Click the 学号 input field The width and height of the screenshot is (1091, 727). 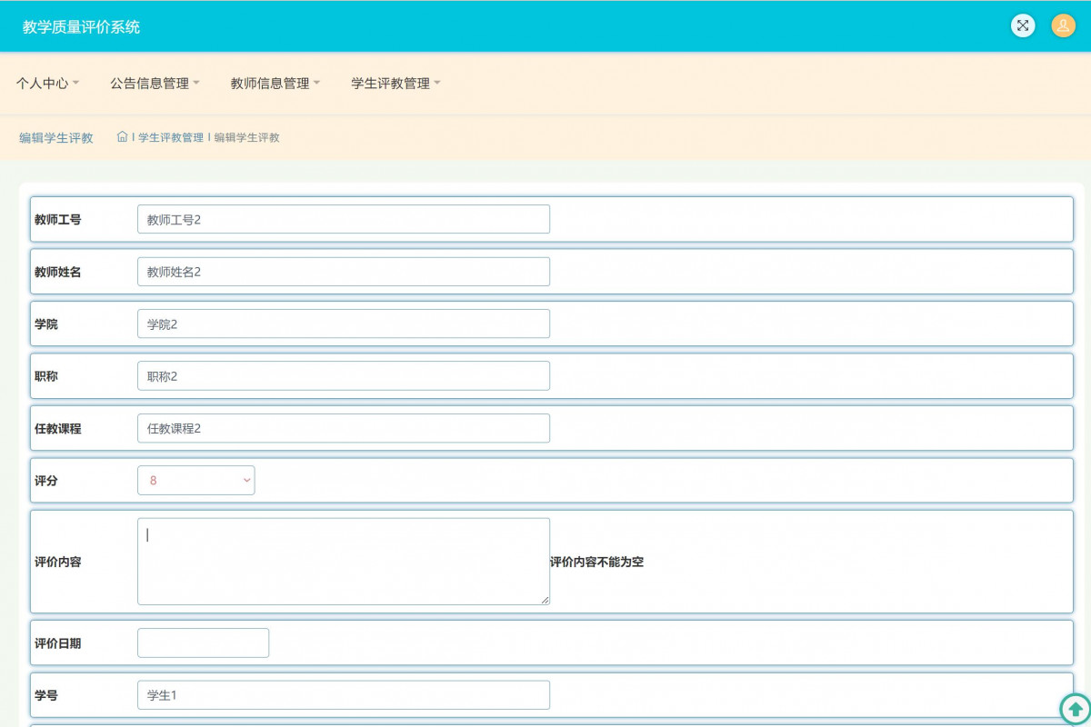coord(343,695)
